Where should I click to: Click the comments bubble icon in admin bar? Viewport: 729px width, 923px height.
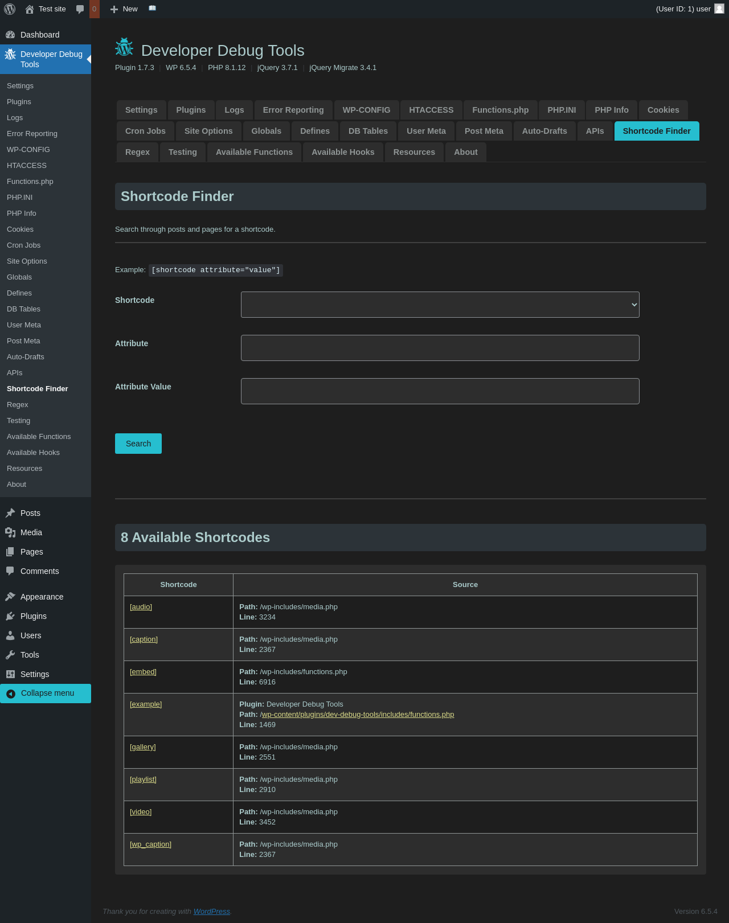tap(80, 9)
